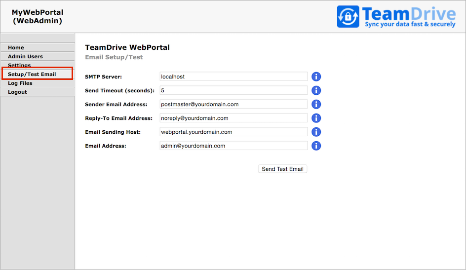
Task: Click the Email Address input field
Action: (233, 146)
